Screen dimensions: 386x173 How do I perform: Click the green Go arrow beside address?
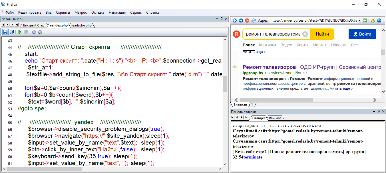[365, 20]
